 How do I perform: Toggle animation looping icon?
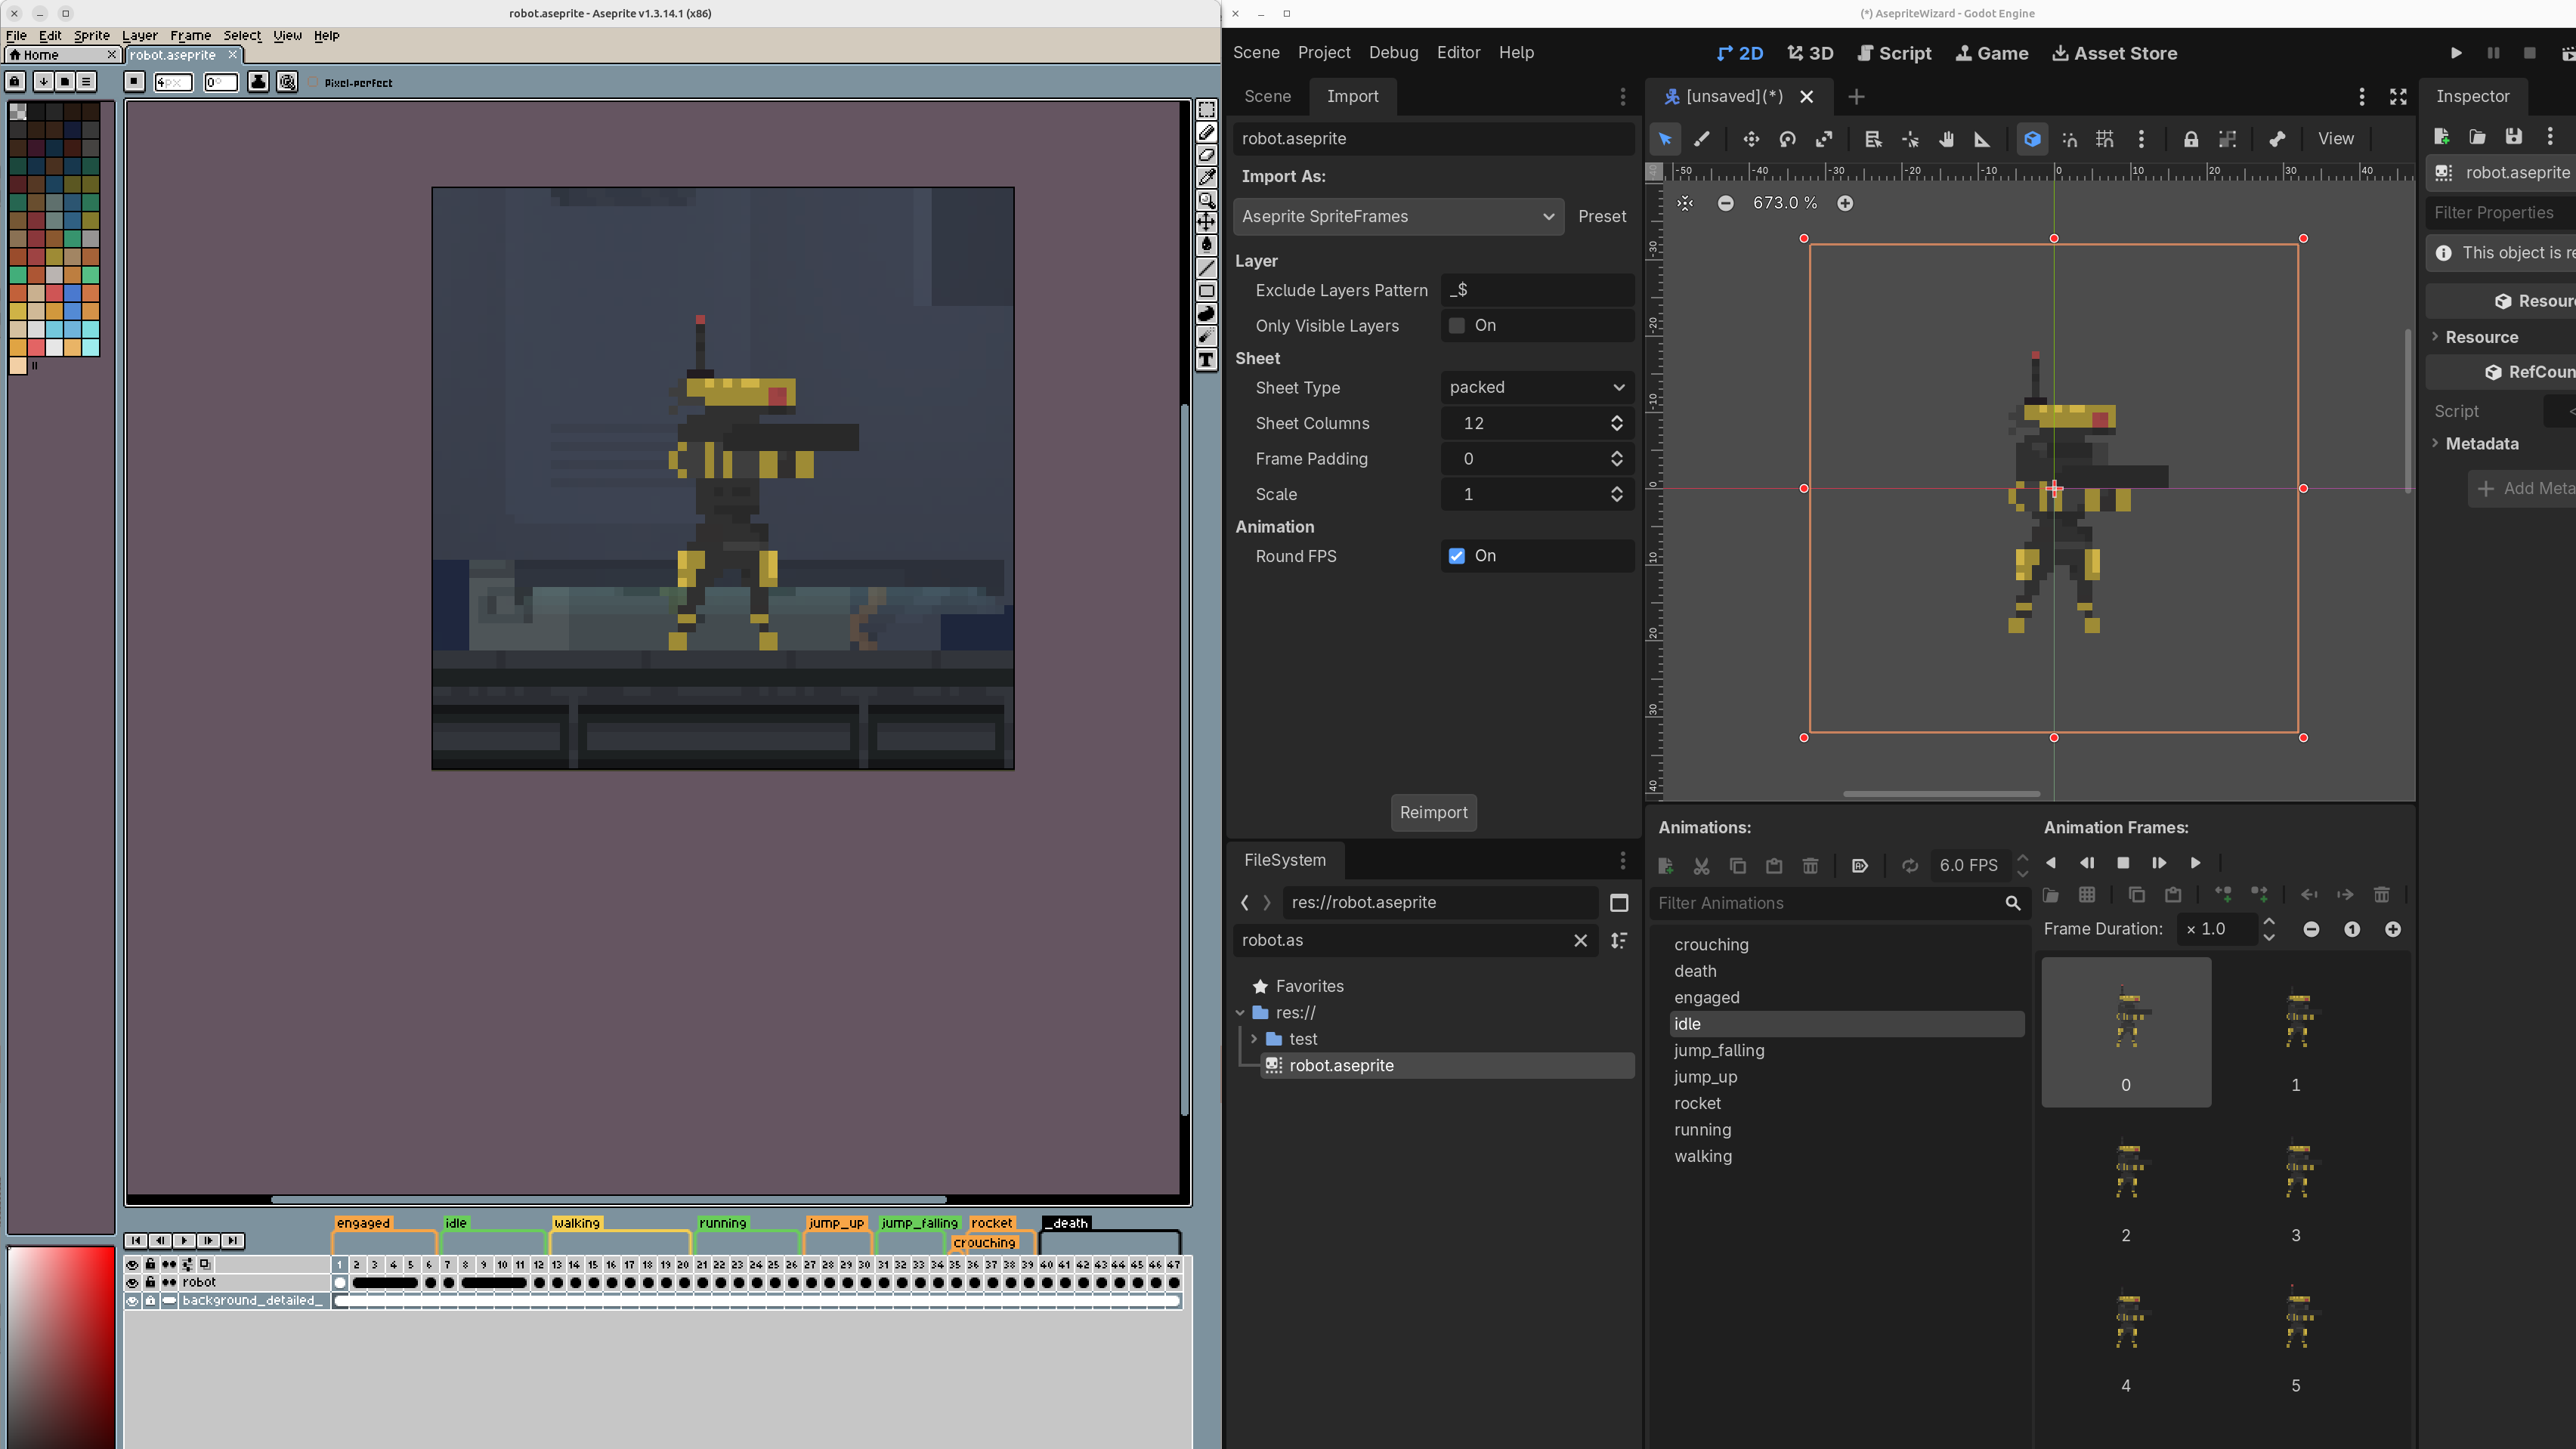[1910, 866]
